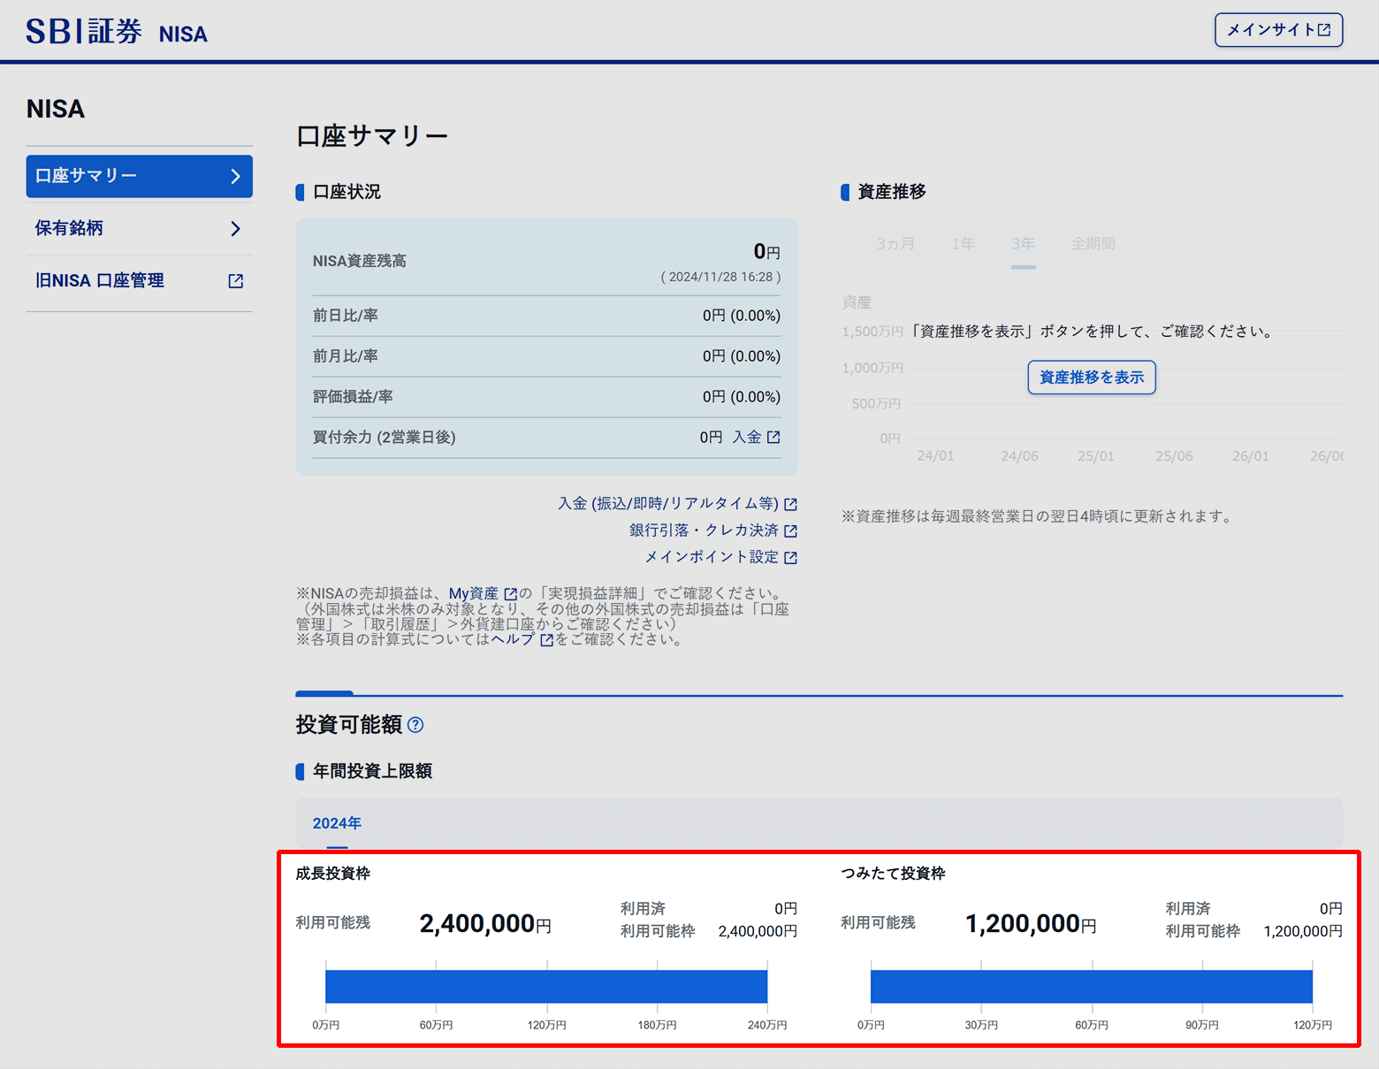Image resolution: width=1379 pixels, height=1069 pixels.
Task: Select the 1年 period option
Action: click(963, 244)
